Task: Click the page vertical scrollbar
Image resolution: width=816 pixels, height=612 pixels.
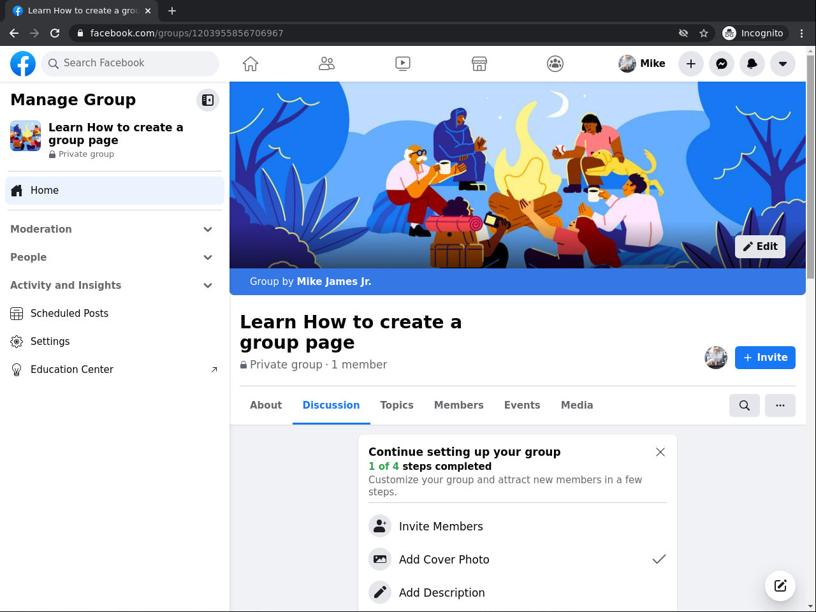Action: [x=811, y=167]
